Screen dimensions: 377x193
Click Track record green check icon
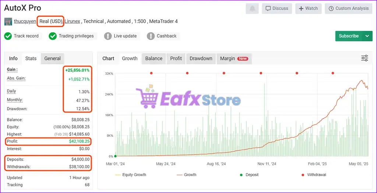(x=8, y=36)
